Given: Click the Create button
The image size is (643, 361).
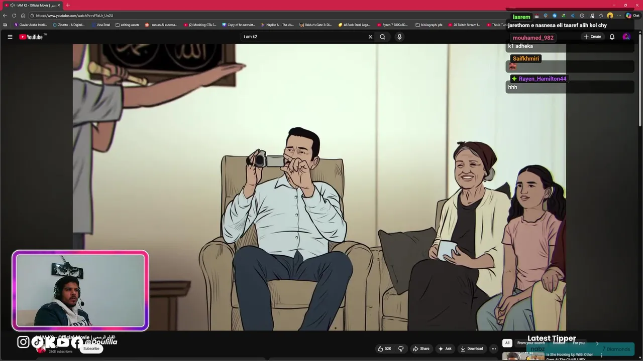Looking at the screenshot, I should point(592,37).
